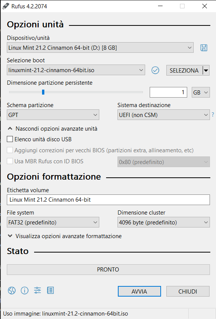
Task: Click the Rufus USB icon in title bar
Action: 5,6
